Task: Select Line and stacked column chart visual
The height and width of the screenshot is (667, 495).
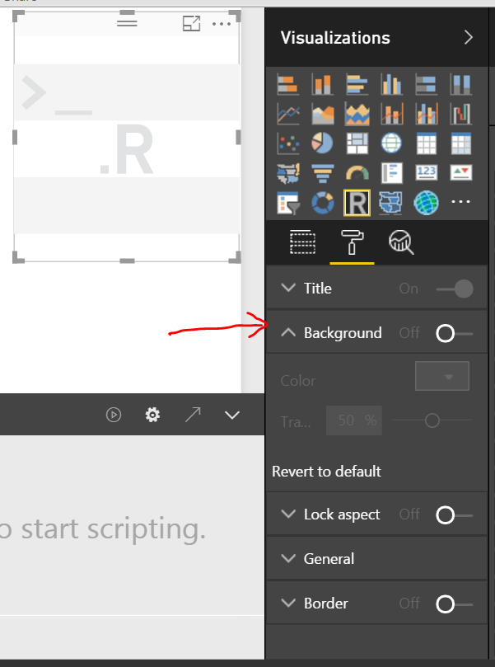Action: 392,114
